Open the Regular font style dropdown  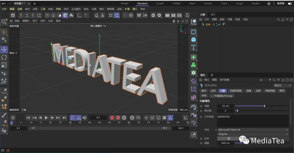coord(253,134)
